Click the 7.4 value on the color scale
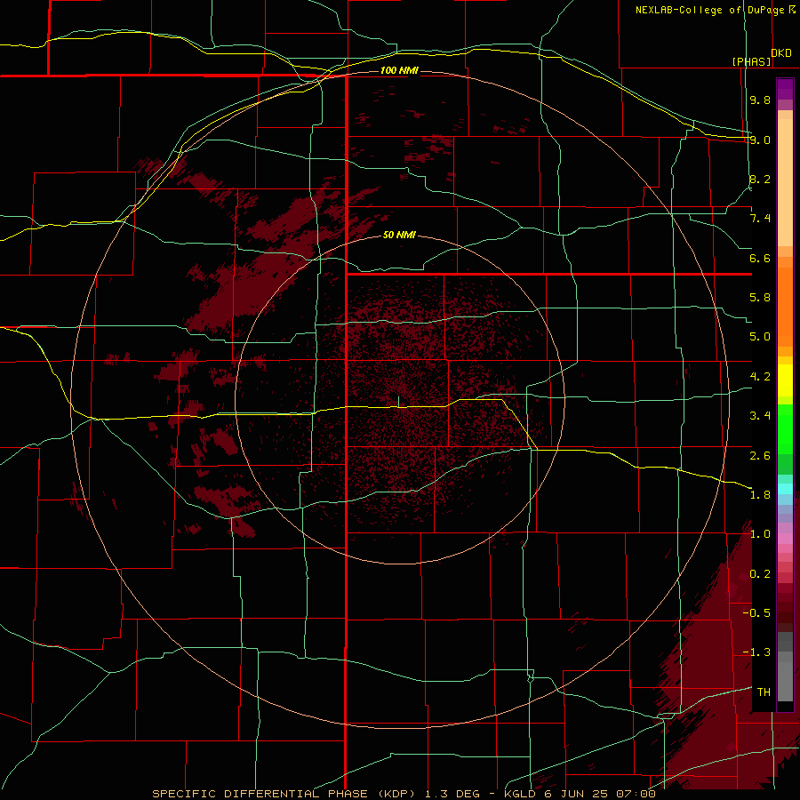 pos(760,219)
